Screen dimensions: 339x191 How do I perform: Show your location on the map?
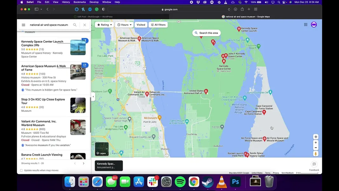pos(316,137)
